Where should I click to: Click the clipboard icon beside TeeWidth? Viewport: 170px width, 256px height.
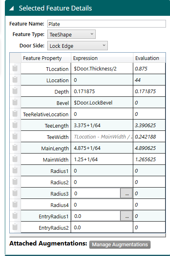pos(15,136)
